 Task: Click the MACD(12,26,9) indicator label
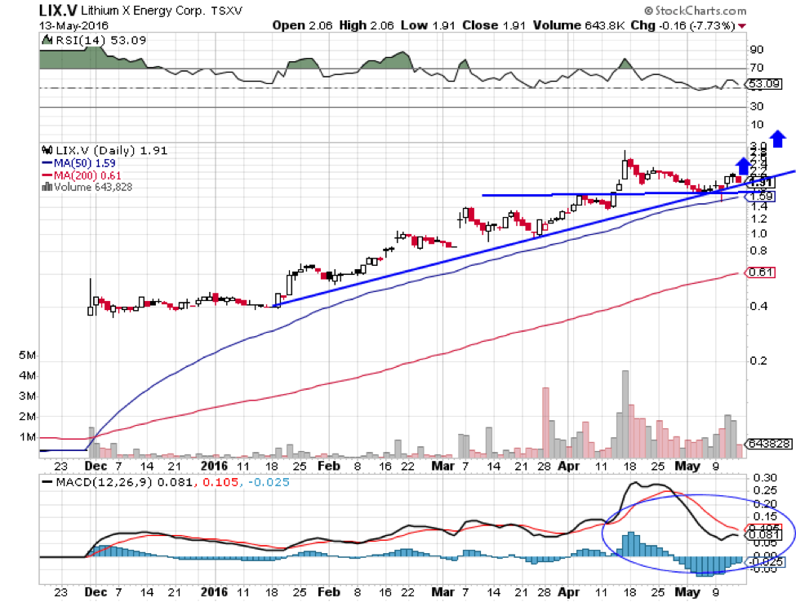coord(104,482)
